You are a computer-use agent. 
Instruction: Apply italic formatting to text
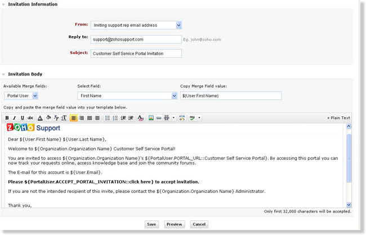coord(15,118)
